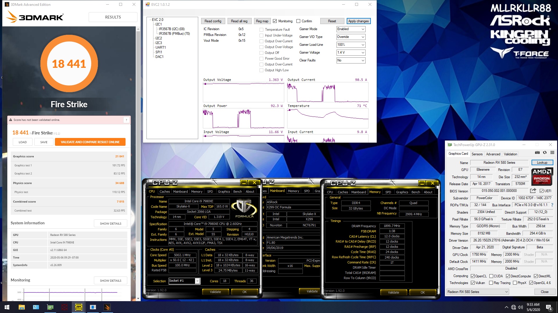
Task: Show hidden tray icons chevron
Action: 507,307
